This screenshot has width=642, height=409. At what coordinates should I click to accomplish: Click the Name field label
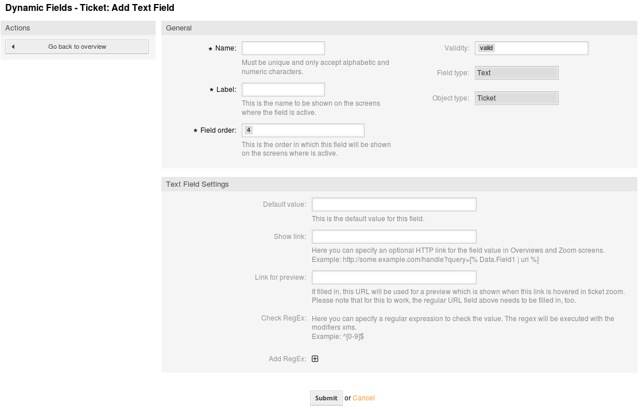click(226, 49)
